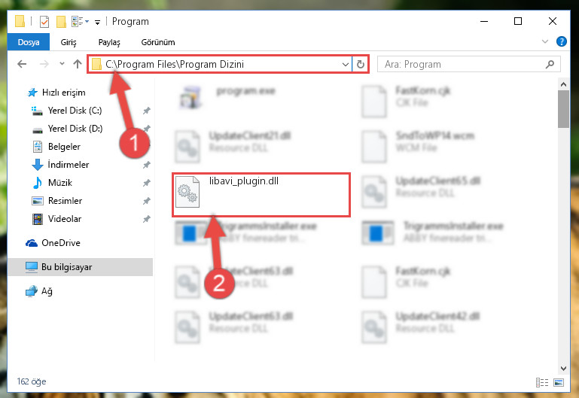
Task: Open the Dosya menu tab
Action: point(29,41)
